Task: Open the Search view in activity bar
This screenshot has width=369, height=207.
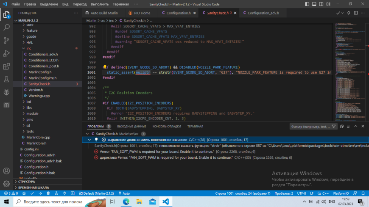Action: tap(7, 27)
